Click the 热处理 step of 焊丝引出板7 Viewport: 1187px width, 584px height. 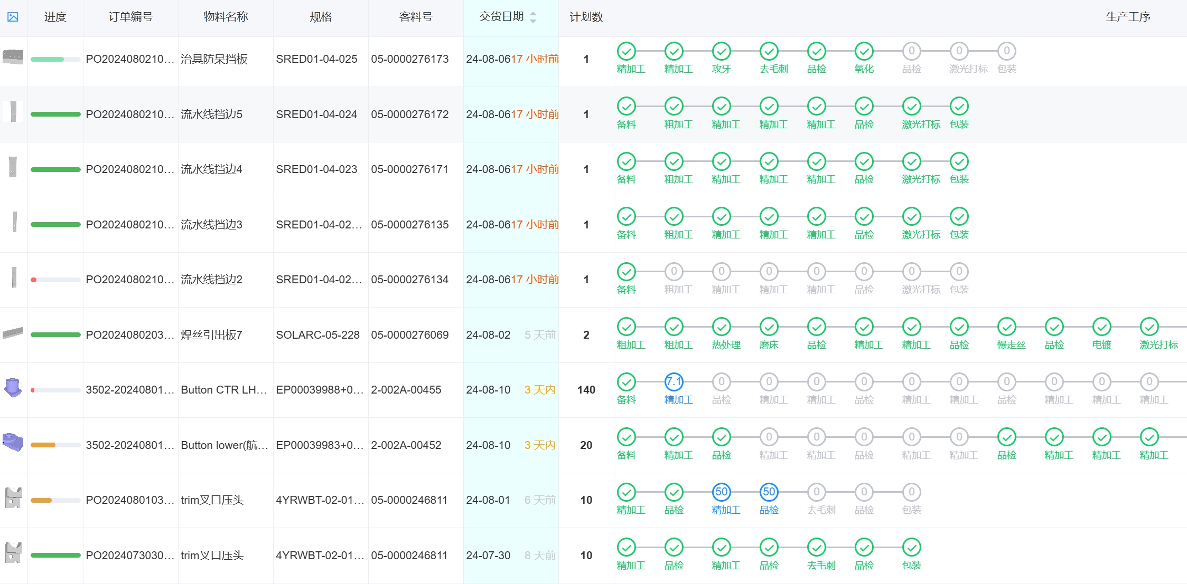coord(721,327)
